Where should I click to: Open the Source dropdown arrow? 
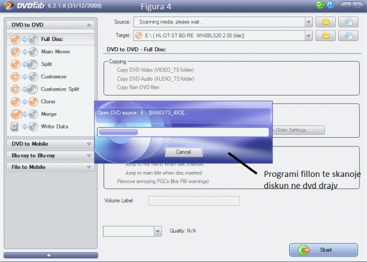[x=308, y=22]
